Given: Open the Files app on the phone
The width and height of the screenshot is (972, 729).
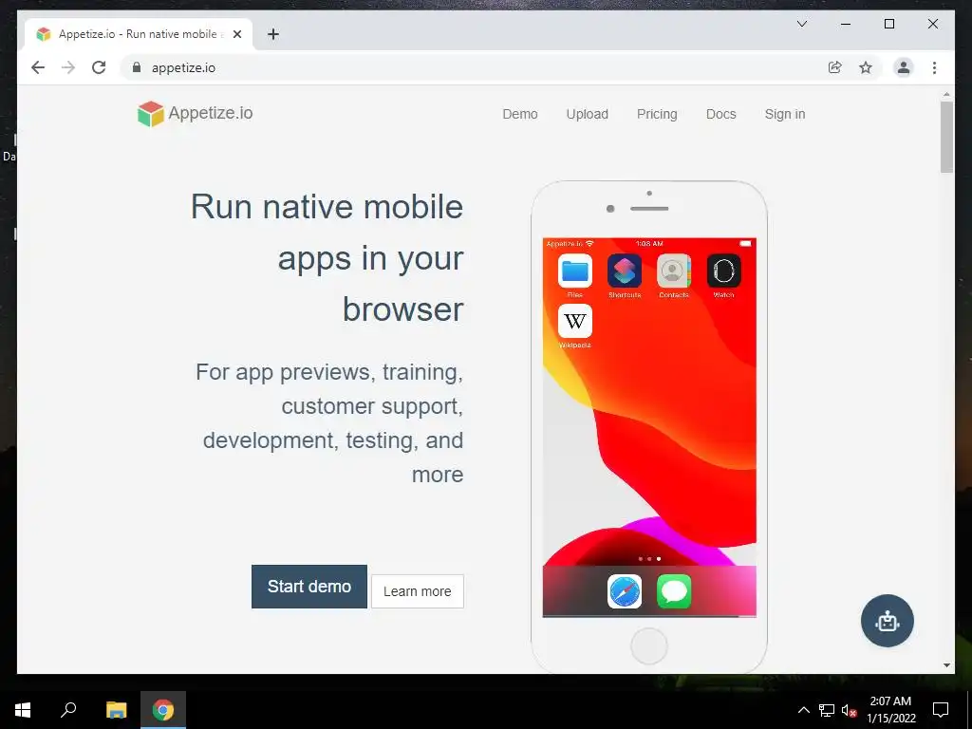Looking at the screenshot, I should pyautogui.click(x=574, y=271).
